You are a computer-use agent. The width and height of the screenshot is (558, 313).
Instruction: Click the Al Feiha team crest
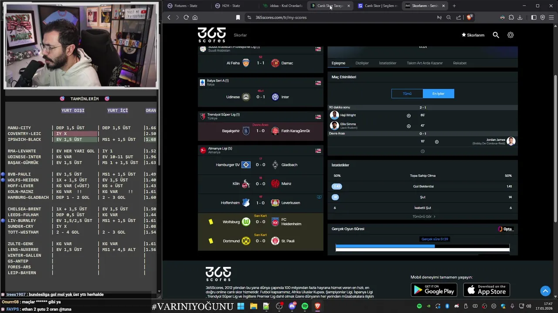246,63
